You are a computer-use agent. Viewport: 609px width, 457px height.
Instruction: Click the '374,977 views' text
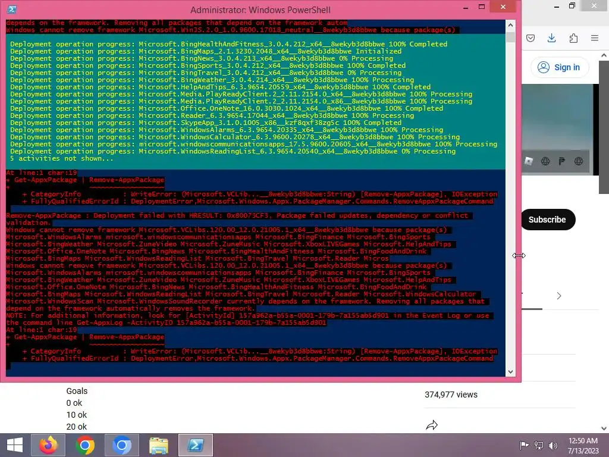click(451, 395)
